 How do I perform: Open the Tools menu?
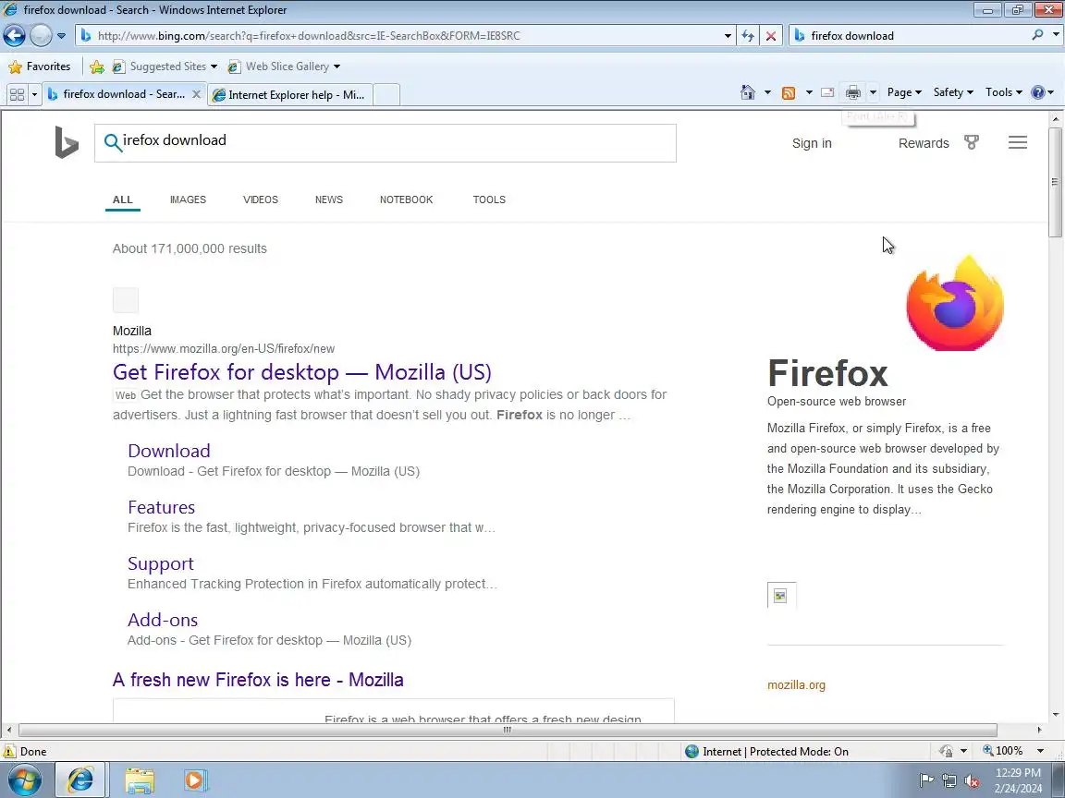click(1004, 92)
